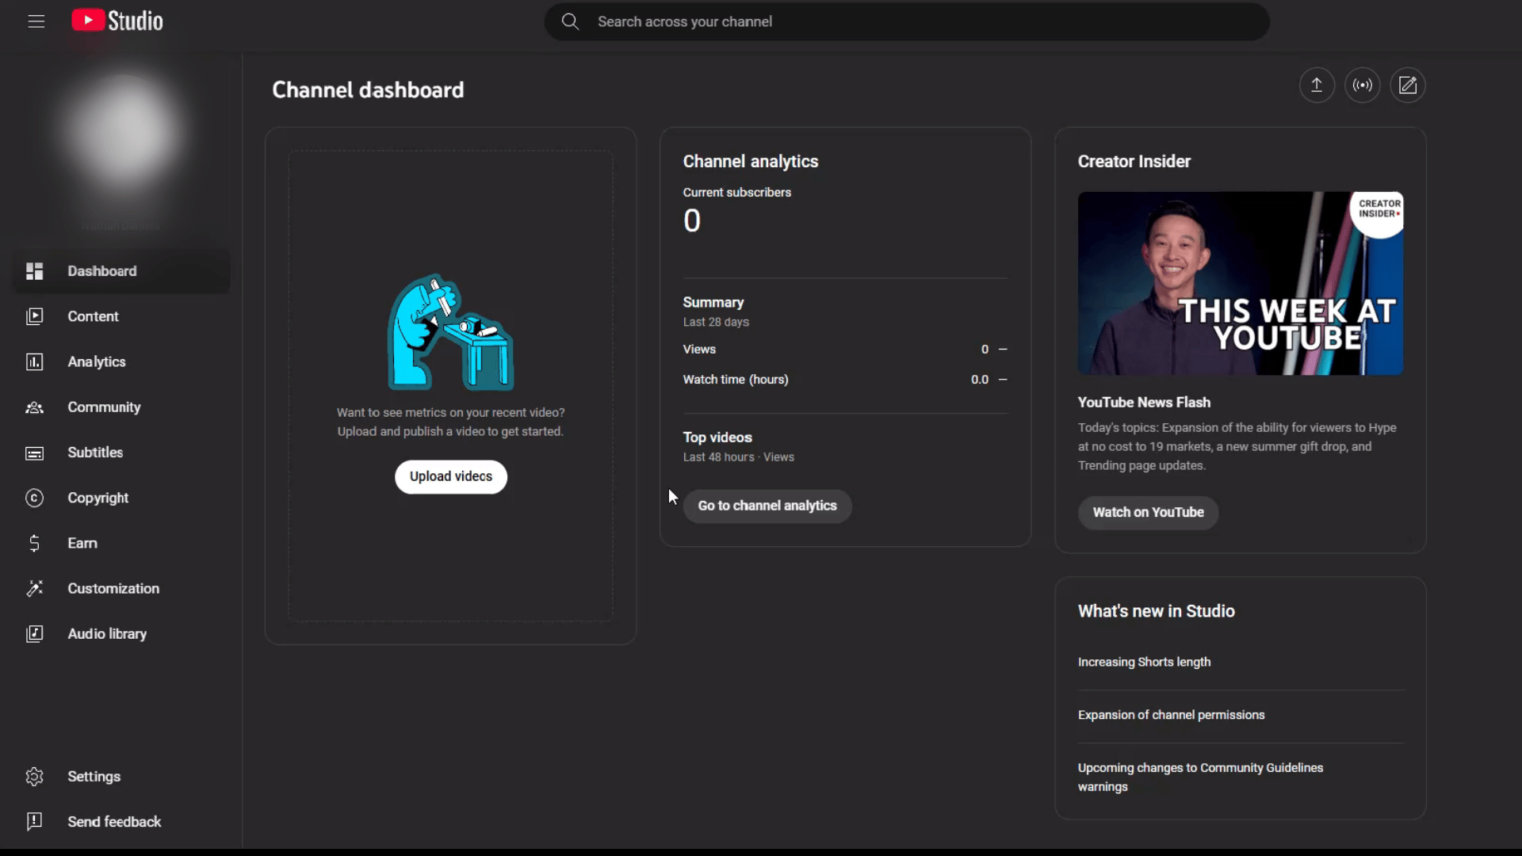Click the Creator Insider card heading
This screenshot has height=856, width=1522.
click(x=1134, y=162)
